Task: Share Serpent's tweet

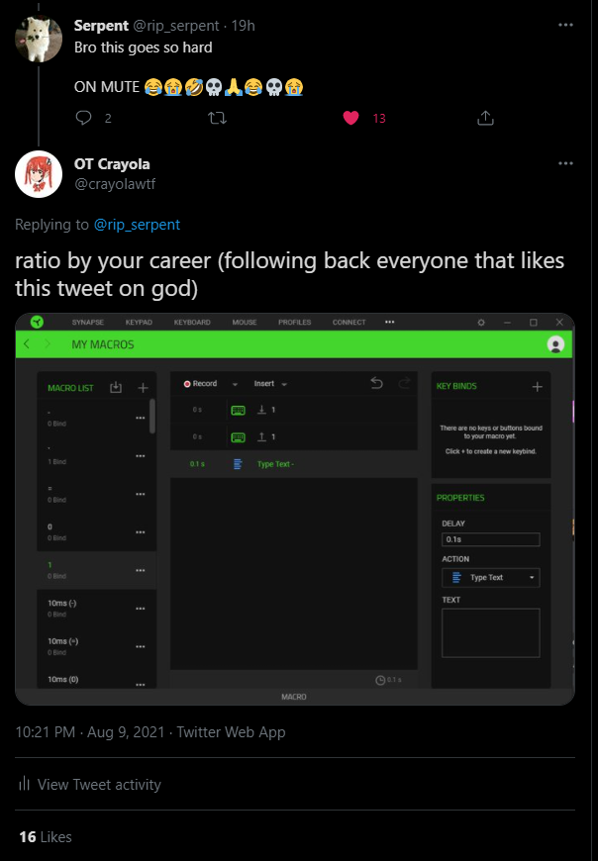Action: (485, 118)
